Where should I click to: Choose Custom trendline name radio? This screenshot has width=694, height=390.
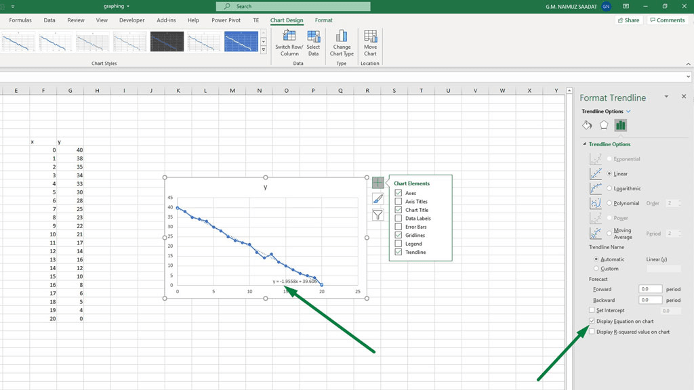pyautogui.click(x=596, y=268)
